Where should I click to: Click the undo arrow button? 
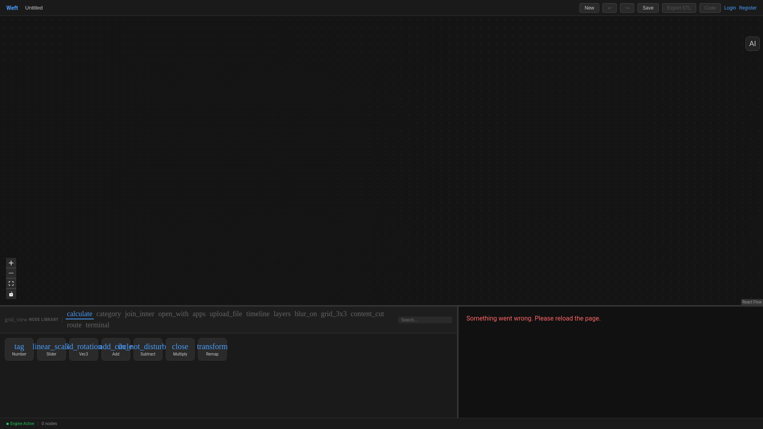610,8
